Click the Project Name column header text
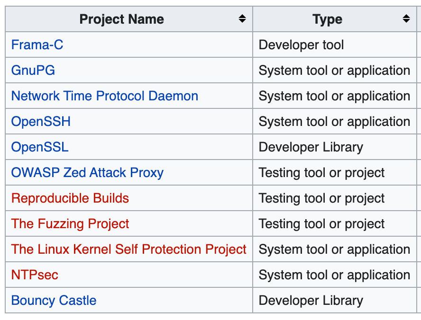The width and height of the screenshot is (421, 320). point(122,19)
